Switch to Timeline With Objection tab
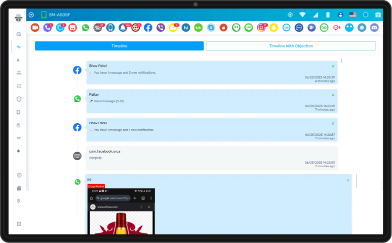 pyautogui.click(x=291, y=46)
